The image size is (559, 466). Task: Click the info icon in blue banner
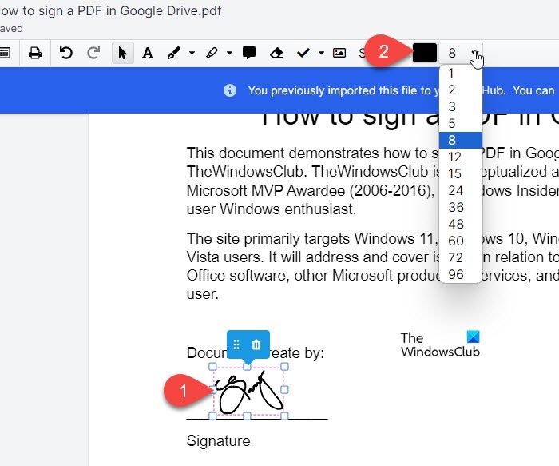click(x=230, y=90)
